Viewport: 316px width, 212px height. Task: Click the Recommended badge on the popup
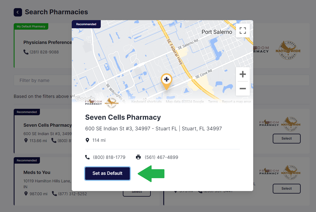pos(86,24)
